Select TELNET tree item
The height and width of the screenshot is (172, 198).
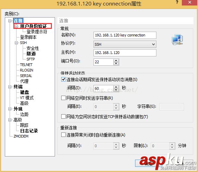coord(26,65)
